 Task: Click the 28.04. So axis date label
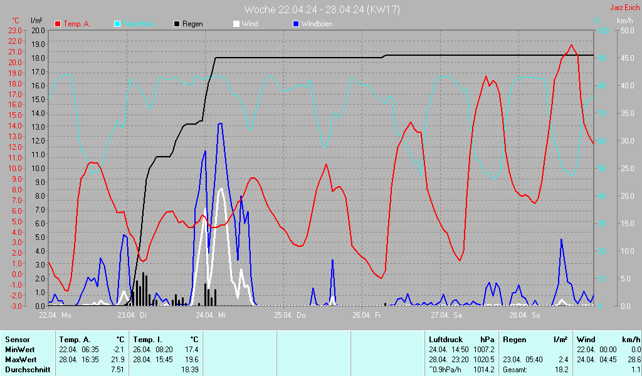525,315
